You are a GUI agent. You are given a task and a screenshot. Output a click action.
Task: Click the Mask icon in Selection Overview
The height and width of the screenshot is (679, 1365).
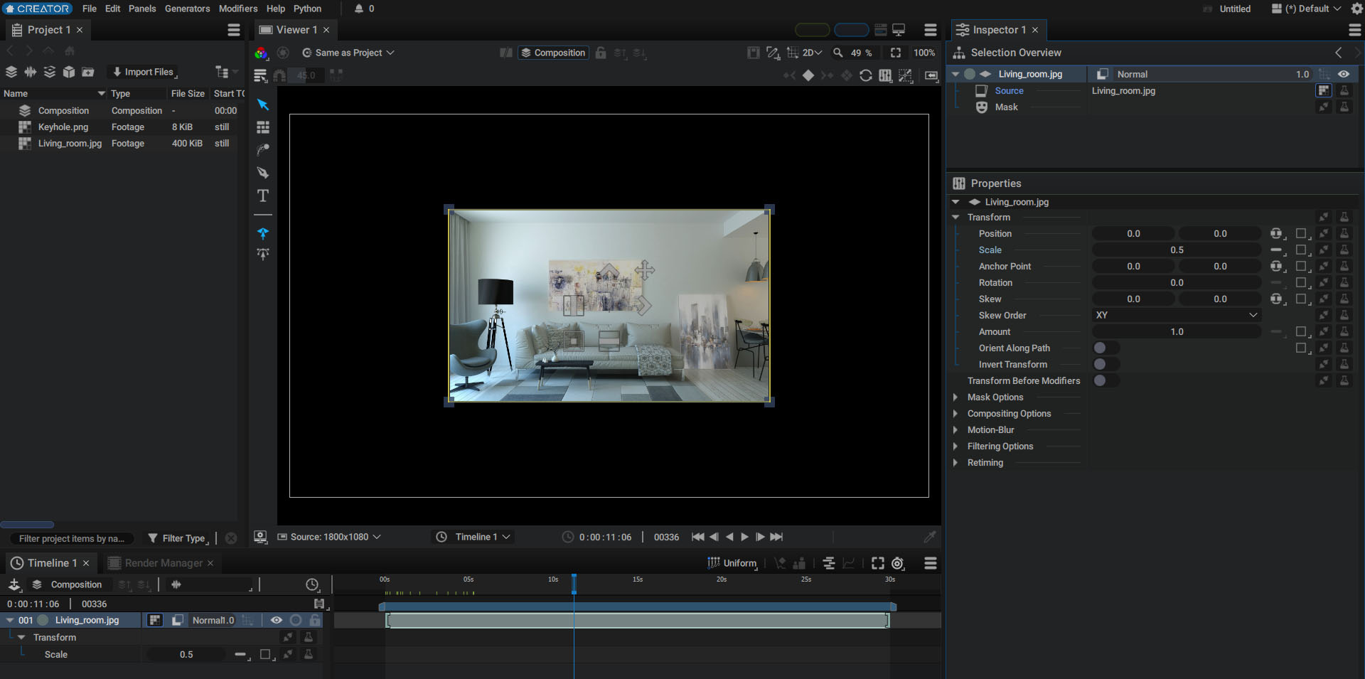pyautogui.click(x=982, y=107)
